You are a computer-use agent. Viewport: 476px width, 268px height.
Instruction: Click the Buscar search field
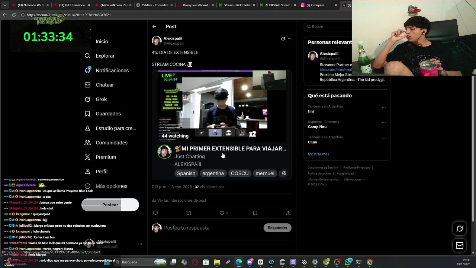[x=328, y=26]
